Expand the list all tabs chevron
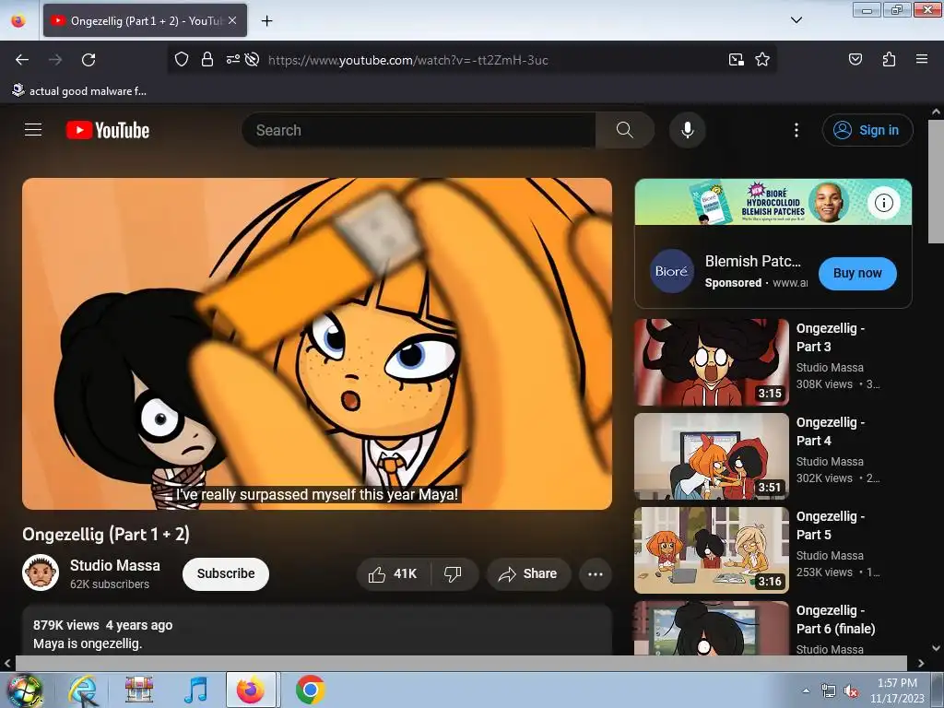Image resolution: width=944 pixels, height=708 pixels. tap(796, 20)
